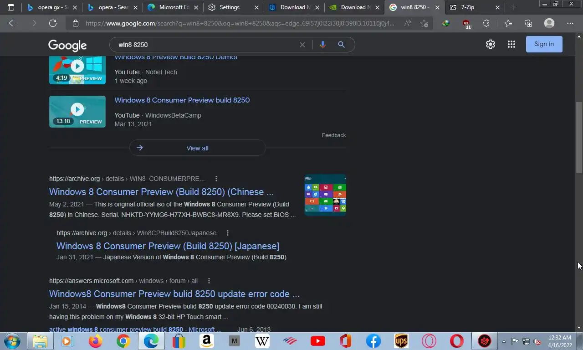Launch Chrome from the taskbar

click(x=123, y=341)
